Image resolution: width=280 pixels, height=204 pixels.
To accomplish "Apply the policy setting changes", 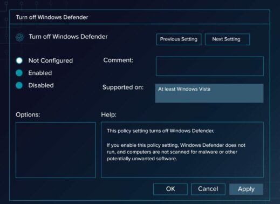I will (246, 189).
